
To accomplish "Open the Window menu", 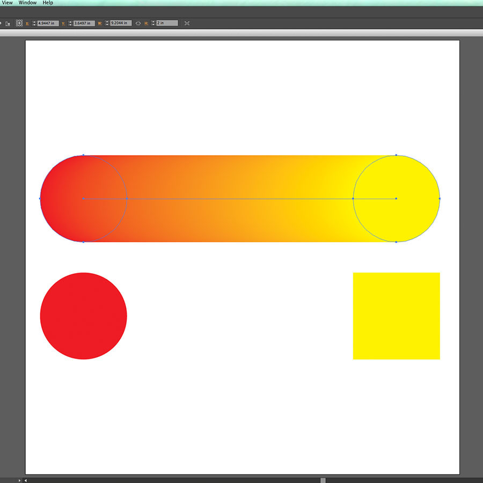I will tap(27, 3).
